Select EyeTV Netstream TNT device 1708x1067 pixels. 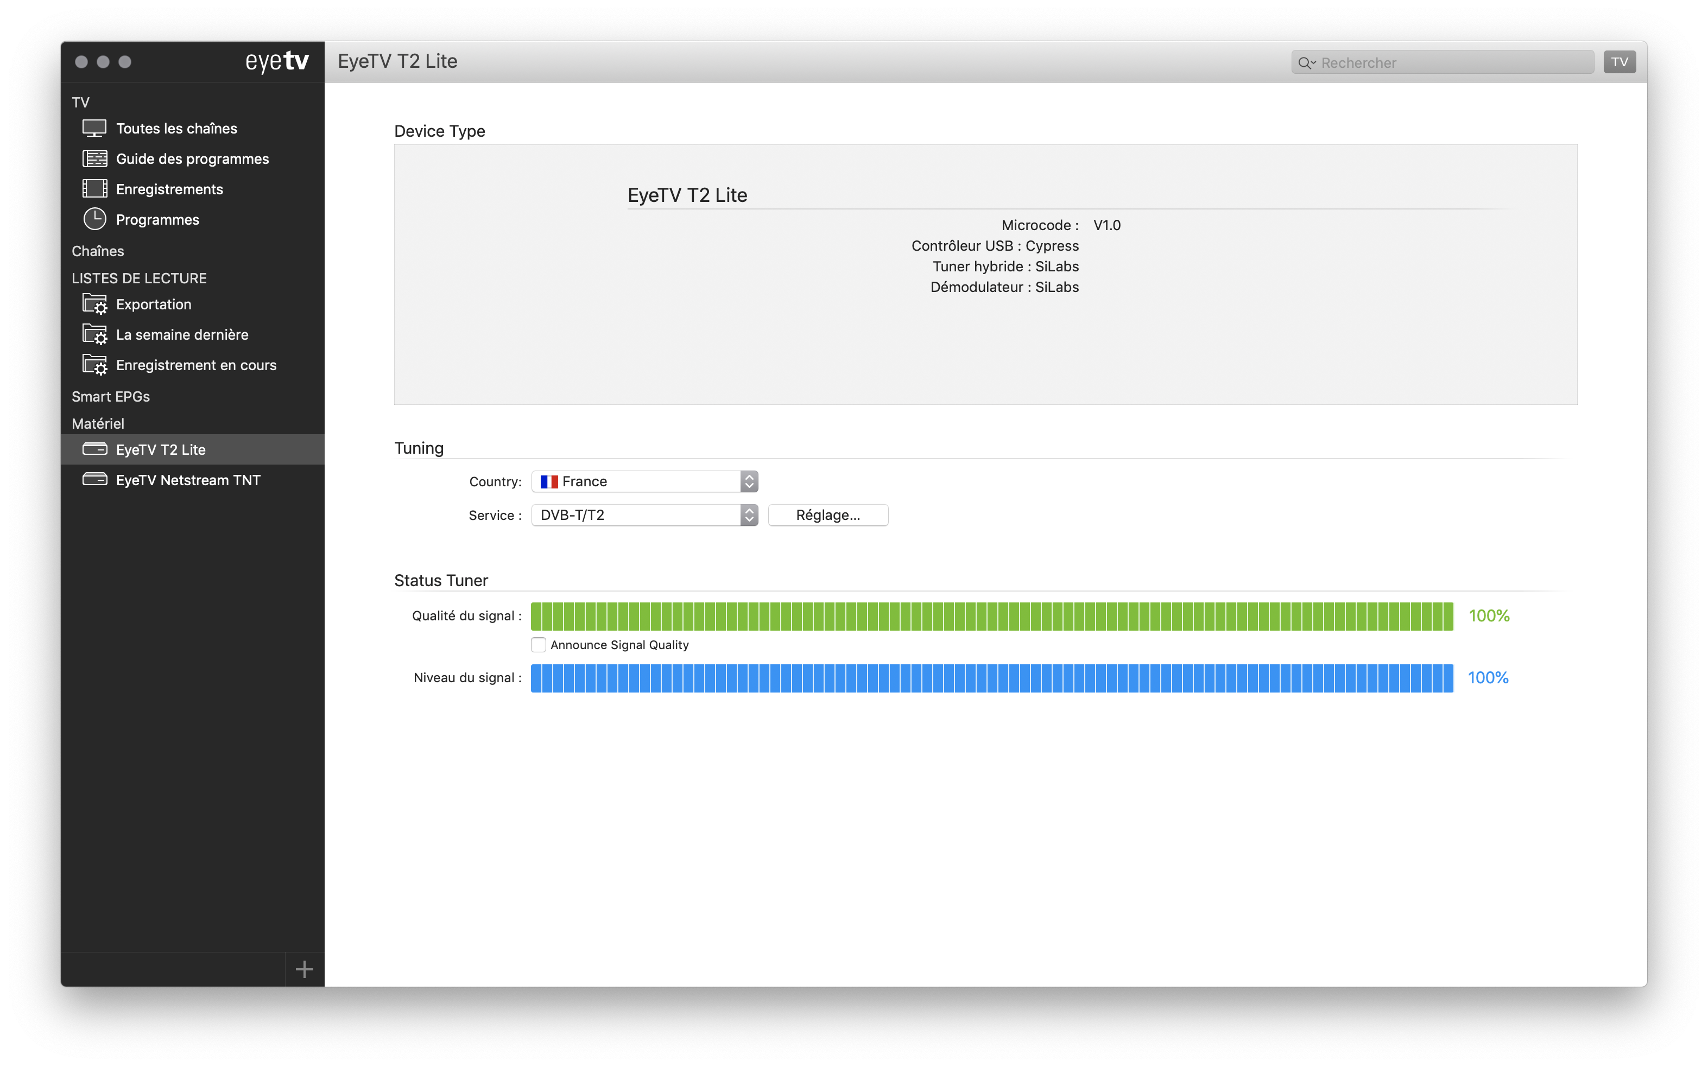click(x=192, y=480)
